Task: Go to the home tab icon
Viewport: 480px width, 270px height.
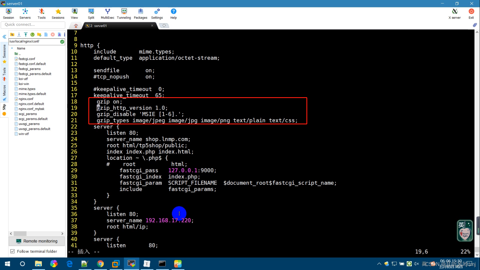Action: tap(76, 26)
